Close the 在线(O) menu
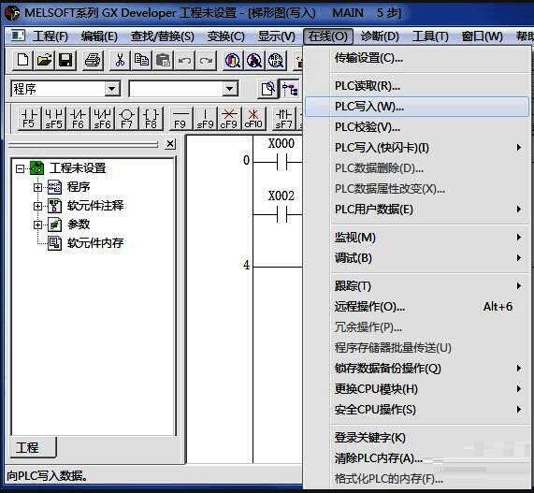This screenshot has height=493, width=534. (x=328, y=36)
